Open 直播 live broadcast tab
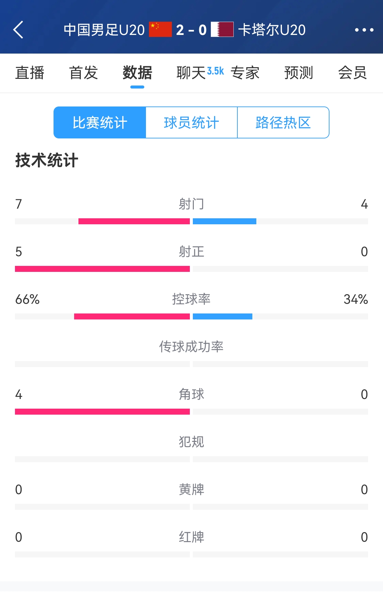 [30, 73]
